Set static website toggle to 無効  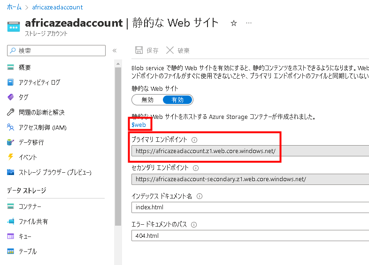(147, 100)
